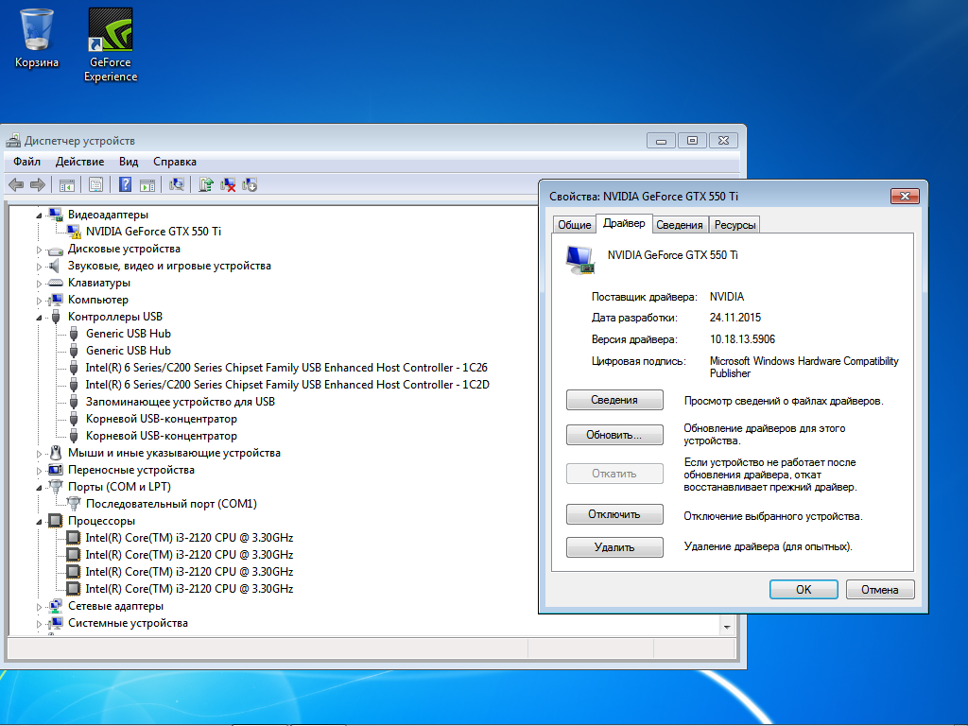Viewport: 968px width, 726px height.
Task: Click the Системные устройства icon
Action: (x=56, y=623)
